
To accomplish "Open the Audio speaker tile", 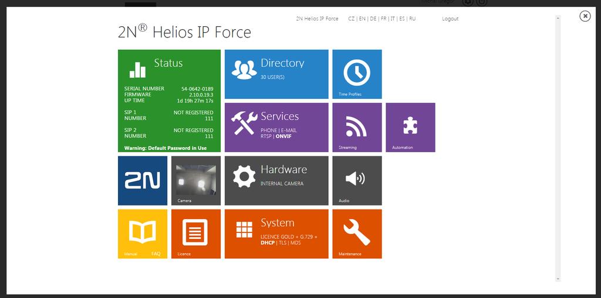I will [x=357, y=180].
